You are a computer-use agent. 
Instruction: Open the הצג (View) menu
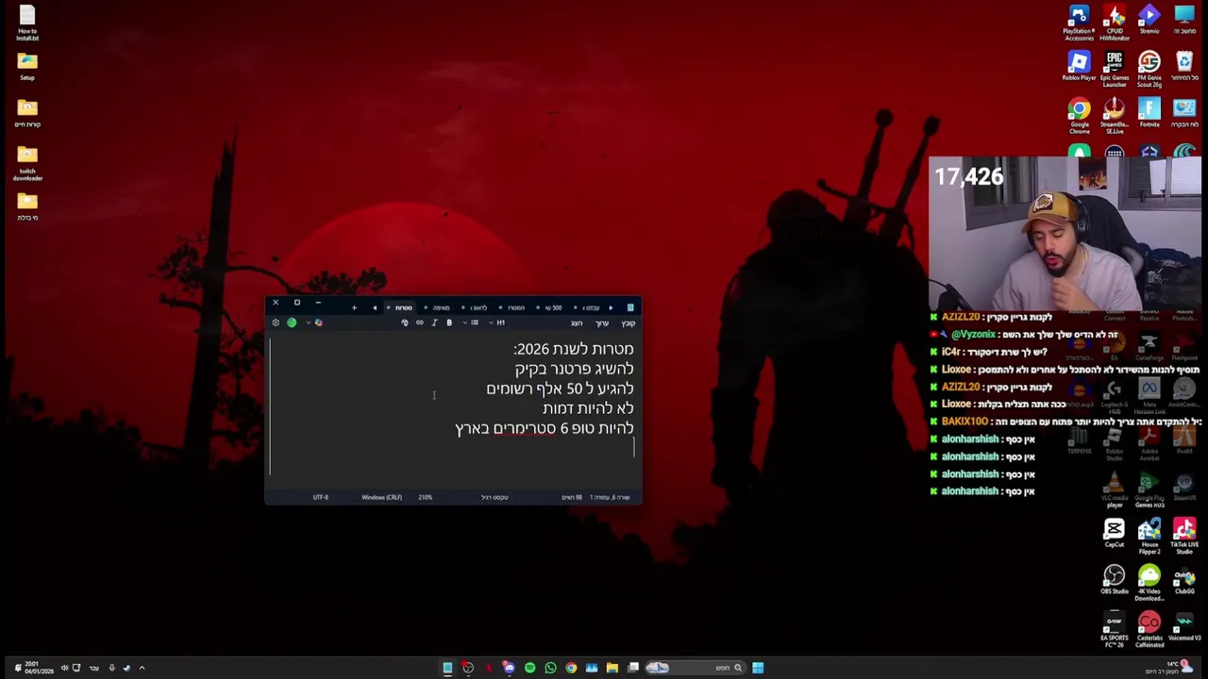coord(577,323)
